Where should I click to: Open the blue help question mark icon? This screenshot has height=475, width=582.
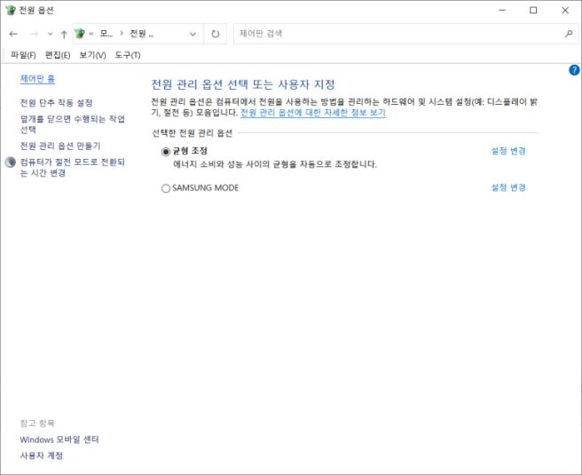[574, 70]
